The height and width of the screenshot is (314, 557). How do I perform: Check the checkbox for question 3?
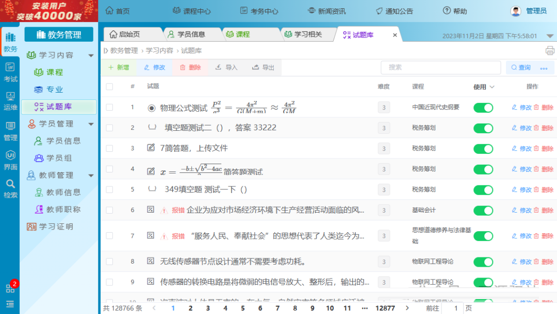point(109,148)
